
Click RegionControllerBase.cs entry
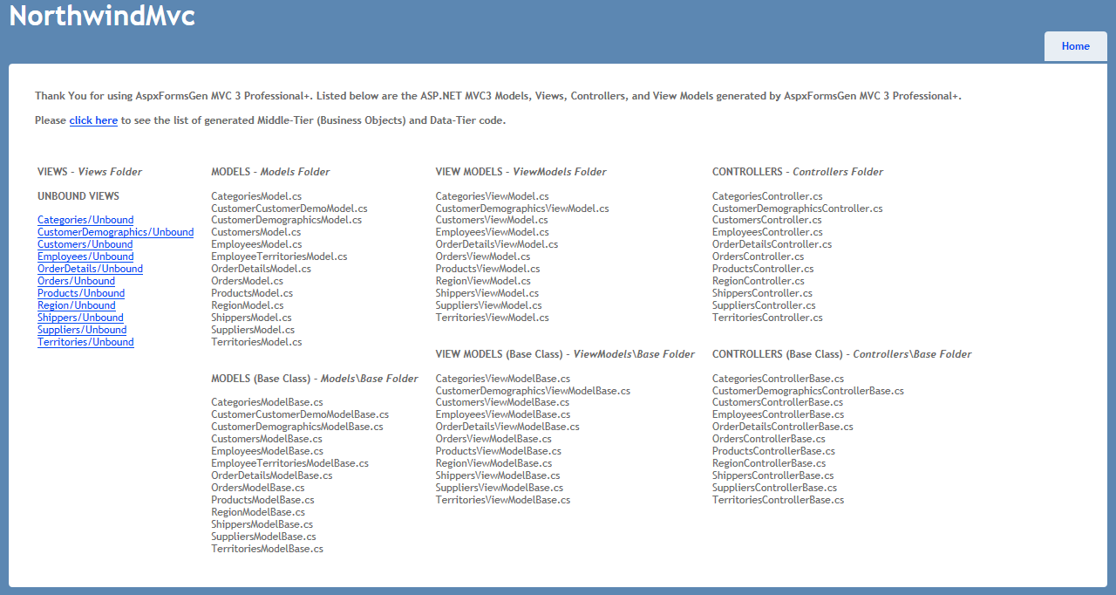(x=769, y=463)
